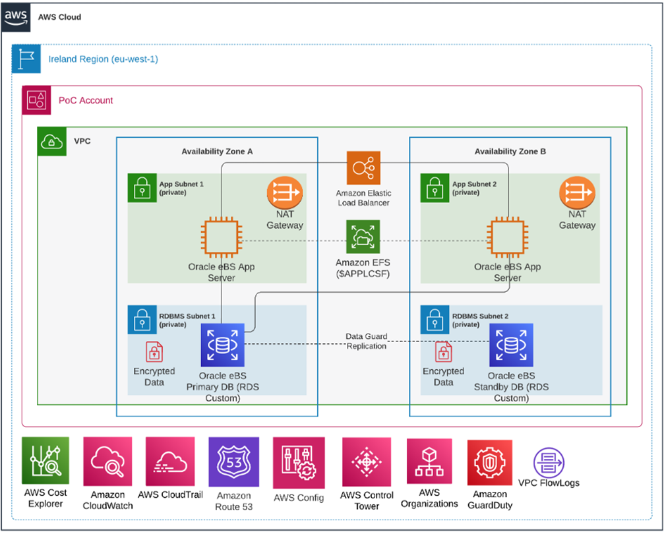Select the Oracle eBS Standby DB icon

(511, 345)
